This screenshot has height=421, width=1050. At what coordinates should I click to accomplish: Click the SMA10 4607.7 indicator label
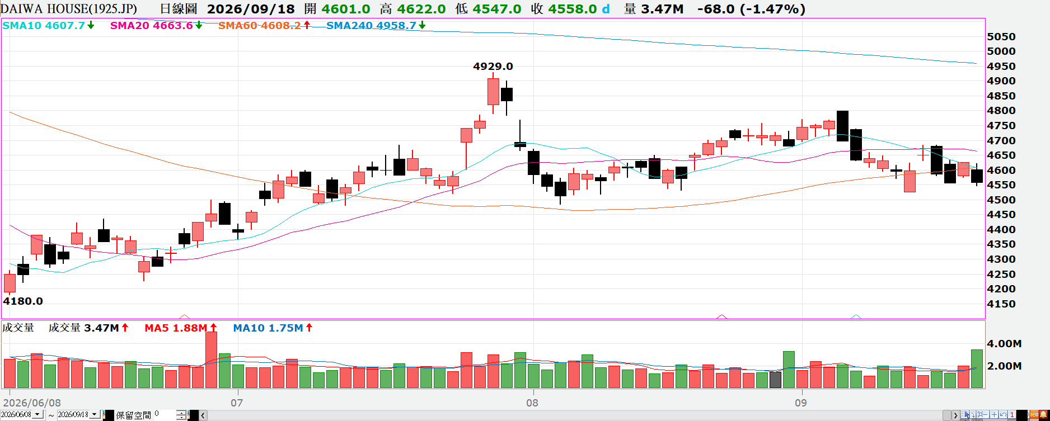pos(44,26)
